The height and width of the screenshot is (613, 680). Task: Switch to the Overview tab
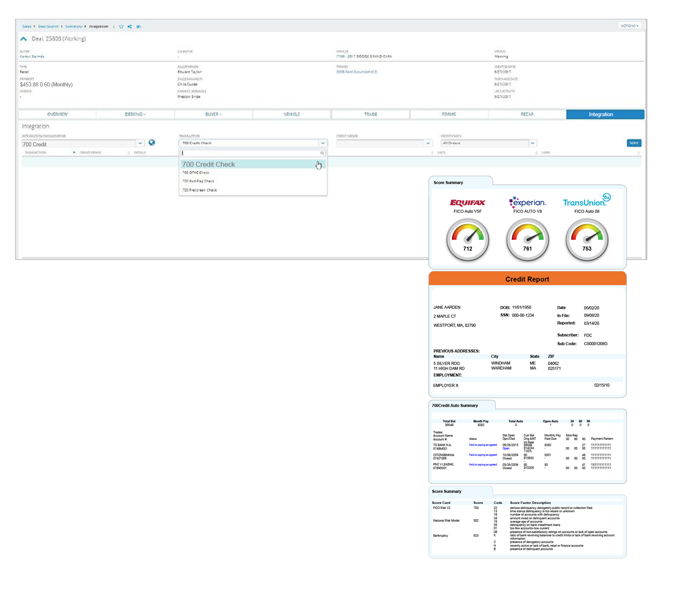click(x=58, y=115)
